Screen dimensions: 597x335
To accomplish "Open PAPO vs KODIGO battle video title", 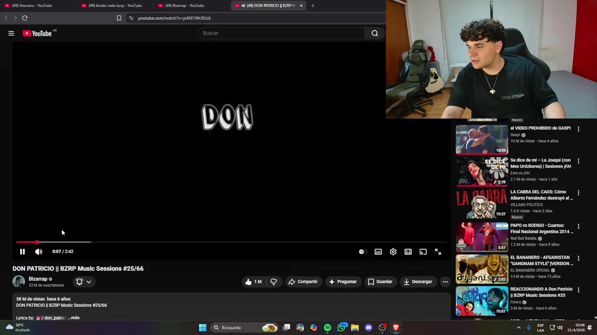I will click(542, 228).
